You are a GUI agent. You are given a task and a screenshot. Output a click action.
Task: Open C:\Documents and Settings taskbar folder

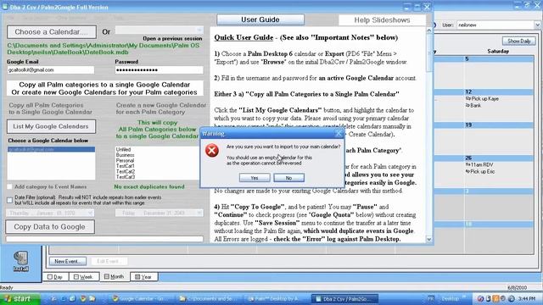click(208, 299)
